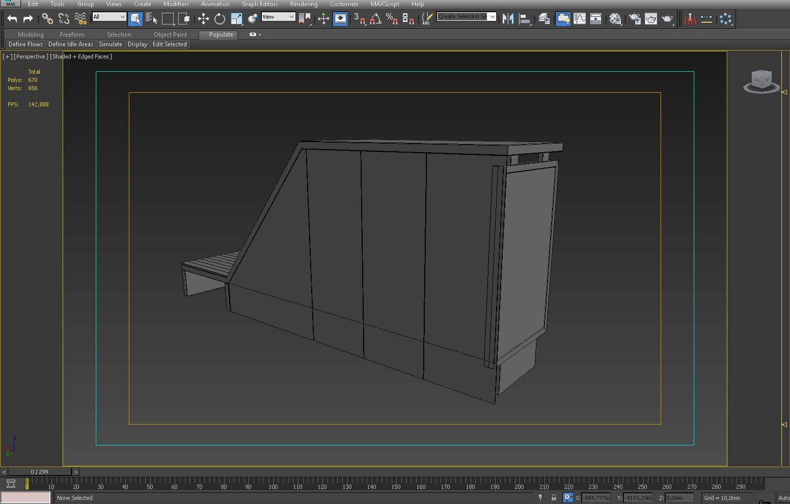Viewport: 790px width, 504px height.
Task: Toggle the Percent Snap button
Action: point(392,19)
